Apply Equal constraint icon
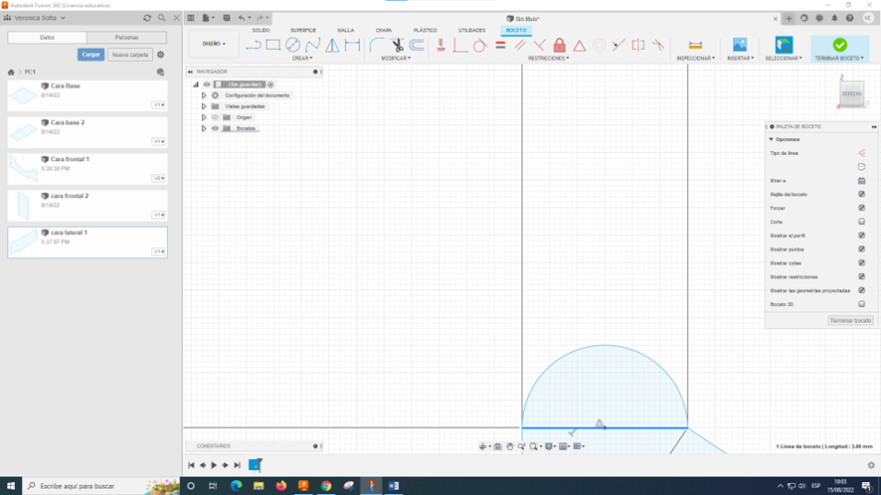Image resolution: width=881 pixels, height=495 pixels. tap(500, 45)
